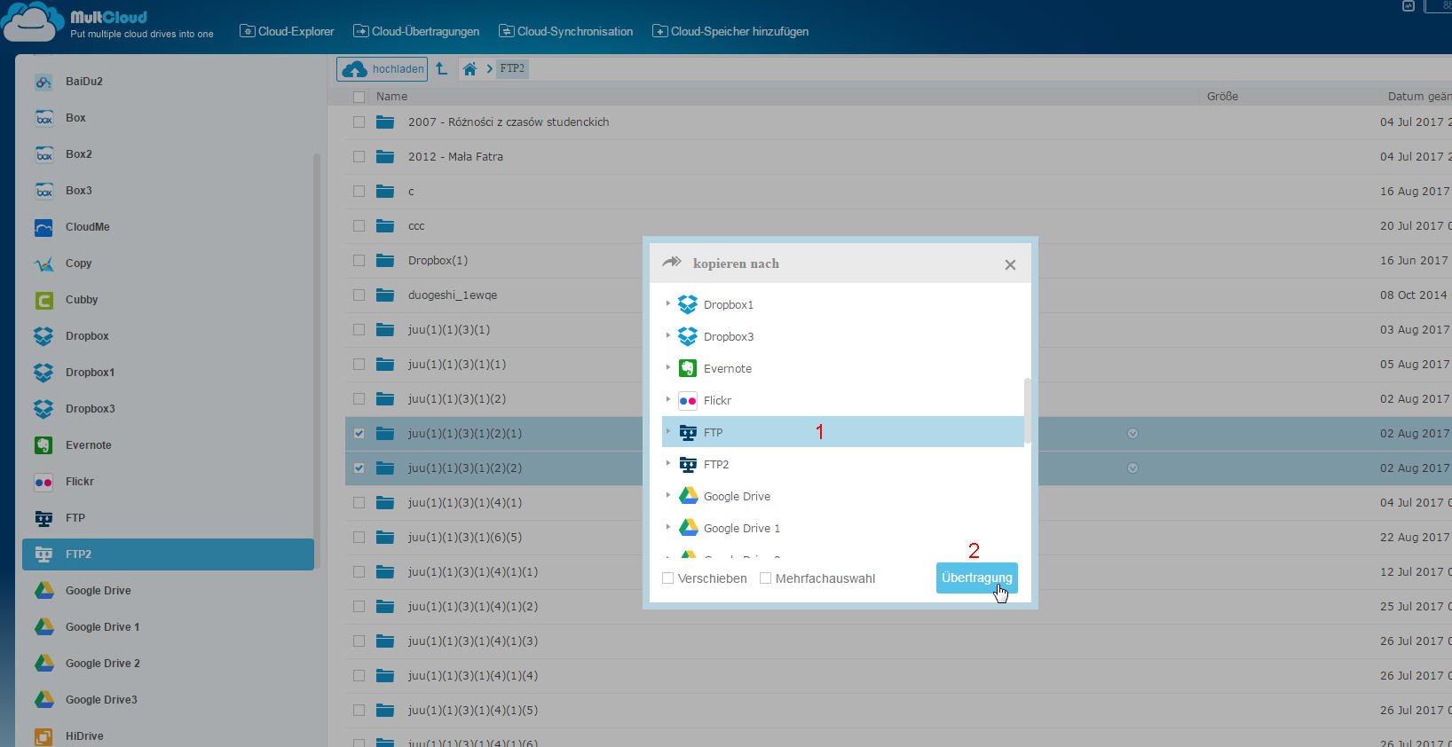Click the Google Drive icon in dialog list
The width and height of the screenshot is (1452, 747).
coord(688,496)
